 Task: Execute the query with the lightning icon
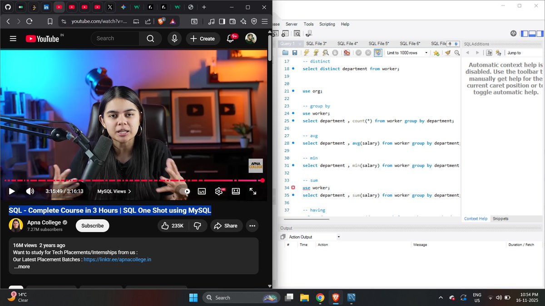307,53
